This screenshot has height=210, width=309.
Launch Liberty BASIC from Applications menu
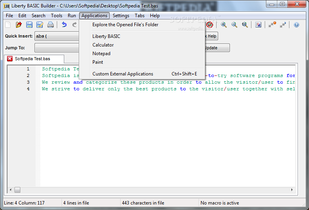pyautogui.click(x=142, y=36)
